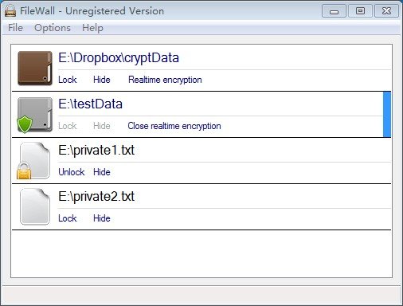
Task: Open the Options menu
Action: [53, 28]
